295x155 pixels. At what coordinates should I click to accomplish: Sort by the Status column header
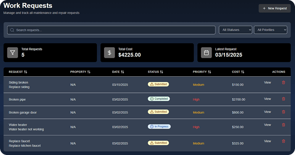(156, 72)
